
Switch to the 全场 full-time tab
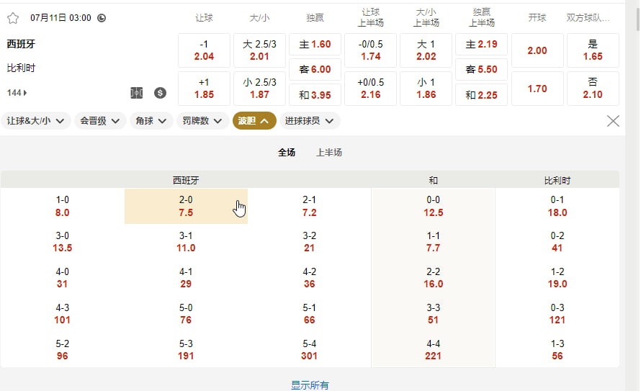click(x=287, y=153)
